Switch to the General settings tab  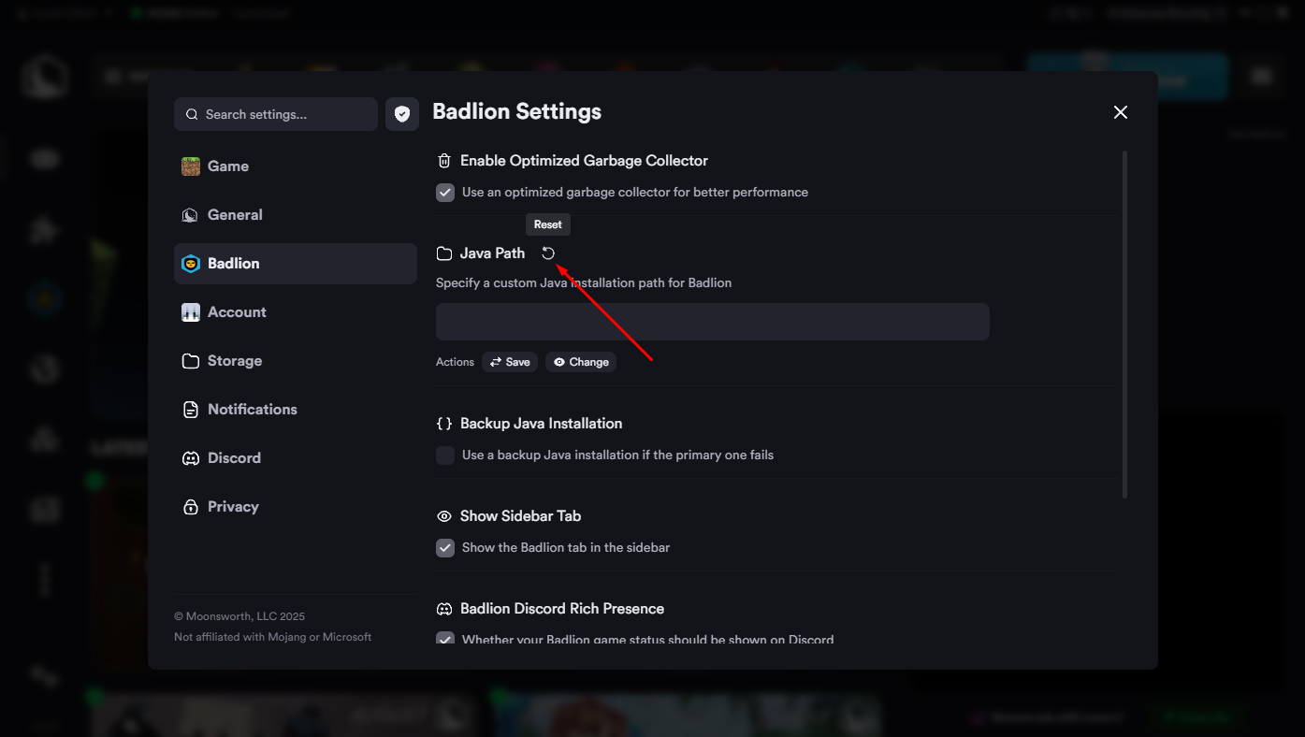pos(235,215)
